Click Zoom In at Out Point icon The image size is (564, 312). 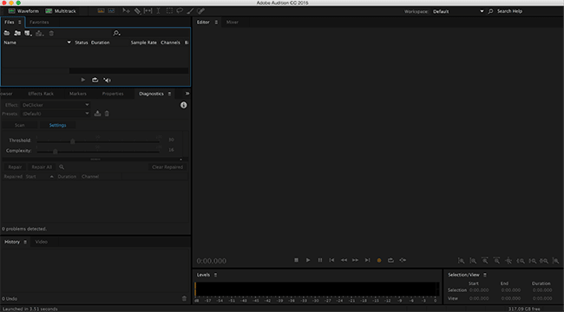[x=533, y=261]
